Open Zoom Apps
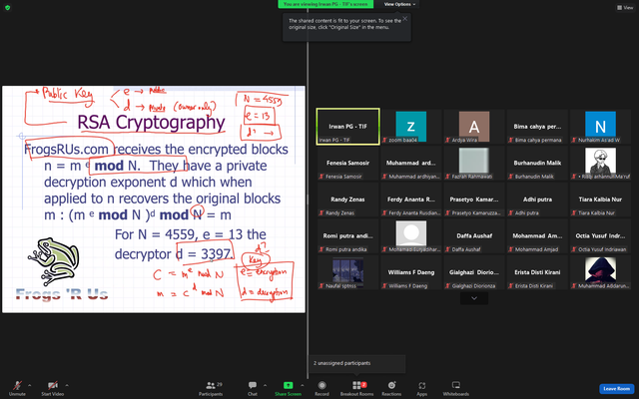The height and width of the screenshot is (399, 639). 421,388
